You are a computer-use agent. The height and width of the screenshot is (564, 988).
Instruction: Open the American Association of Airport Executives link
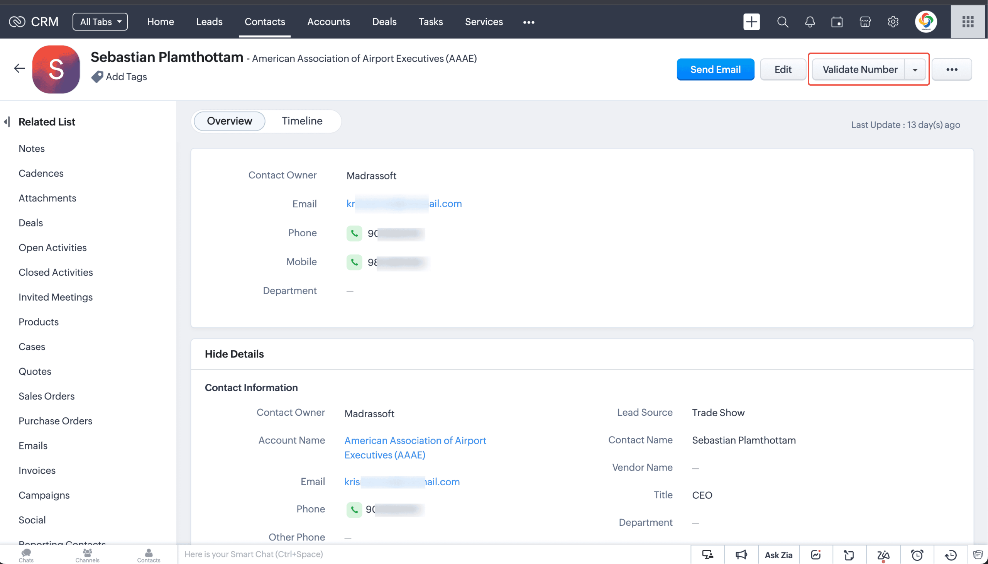[x=415, y=448]
